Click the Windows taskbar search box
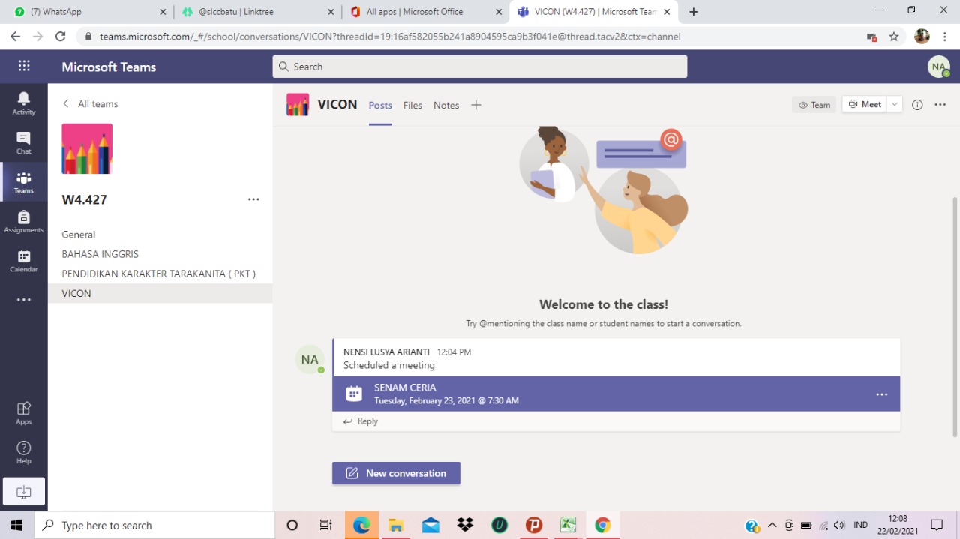960x539 pixels. click(154, 526)
